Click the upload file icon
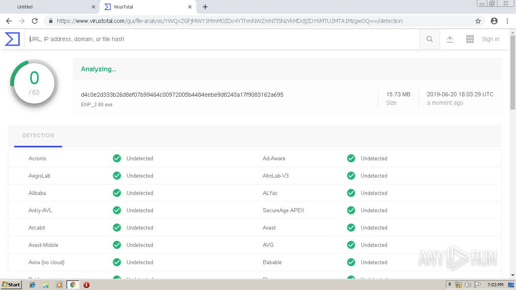This screenshot has height=290, width=516. point(450,39)
